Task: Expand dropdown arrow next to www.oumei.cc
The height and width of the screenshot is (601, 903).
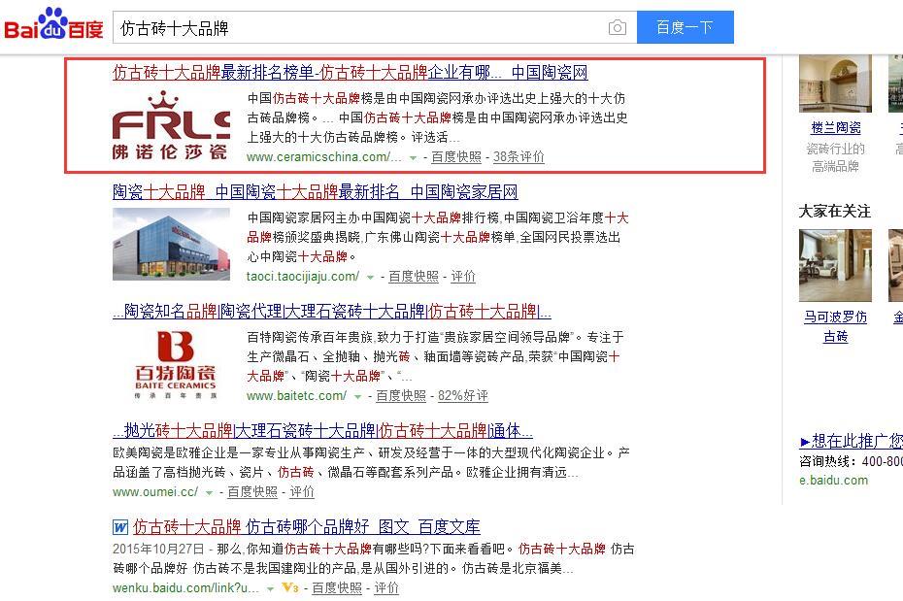Action: pyautogui.click(x=209, y=493)
